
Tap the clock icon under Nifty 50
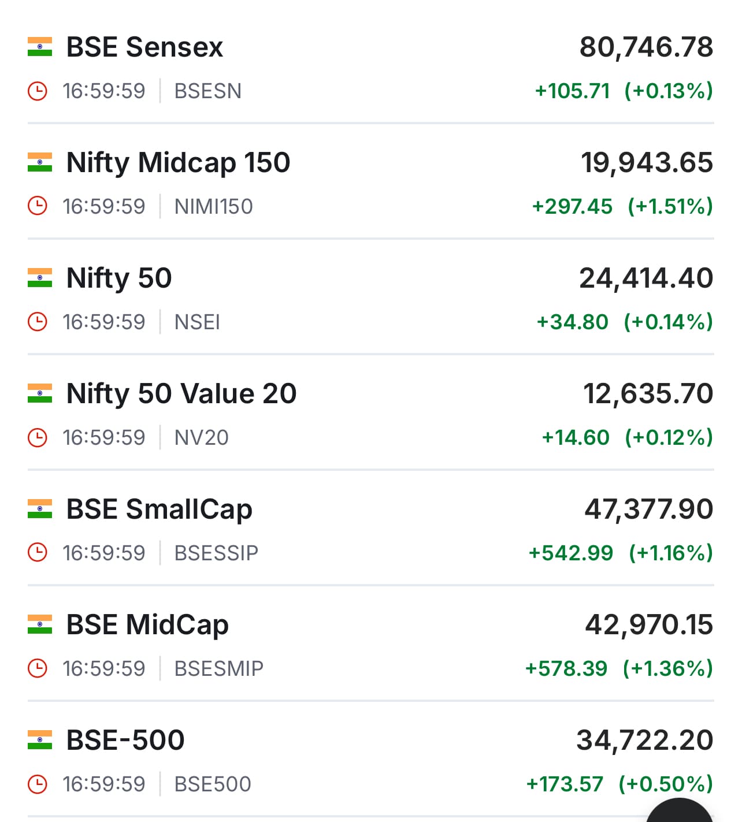click(x=38, y=322)
